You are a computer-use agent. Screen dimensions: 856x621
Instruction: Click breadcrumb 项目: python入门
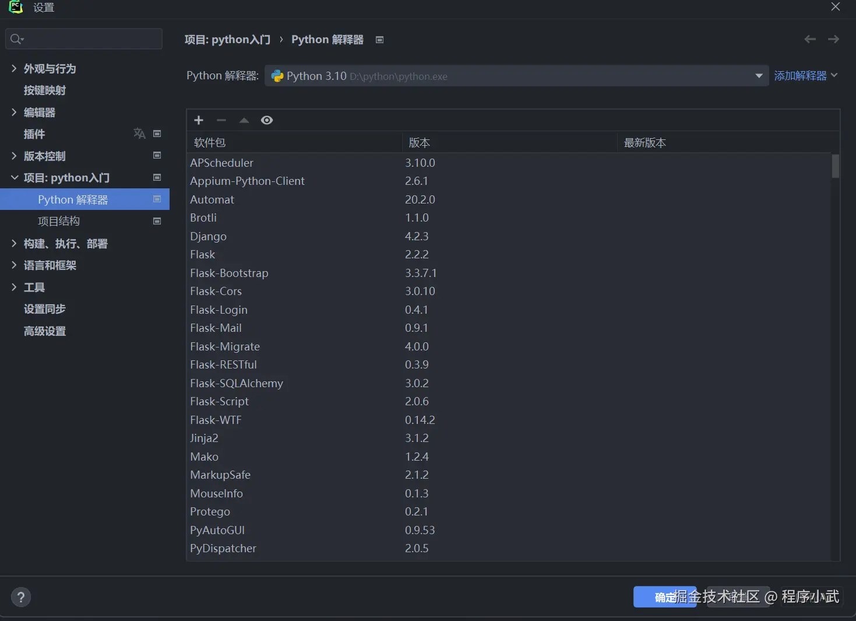[227, 40]
